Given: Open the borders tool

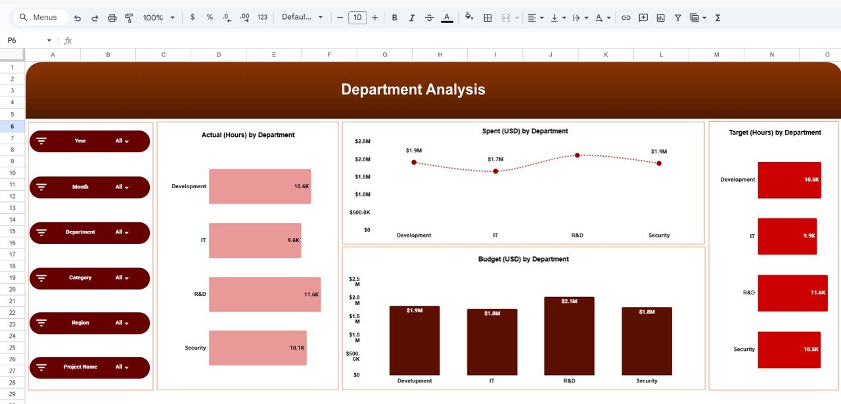Looking at the screenshot, I should tap(488, 18).
